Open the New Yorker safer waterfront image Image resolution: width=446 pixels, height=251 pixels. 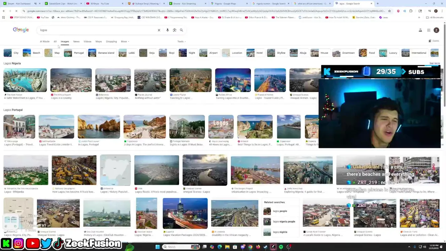pos(25,81)
